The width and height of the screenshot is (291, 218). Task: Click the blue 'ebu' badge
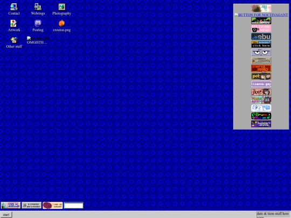click(261, 37)
